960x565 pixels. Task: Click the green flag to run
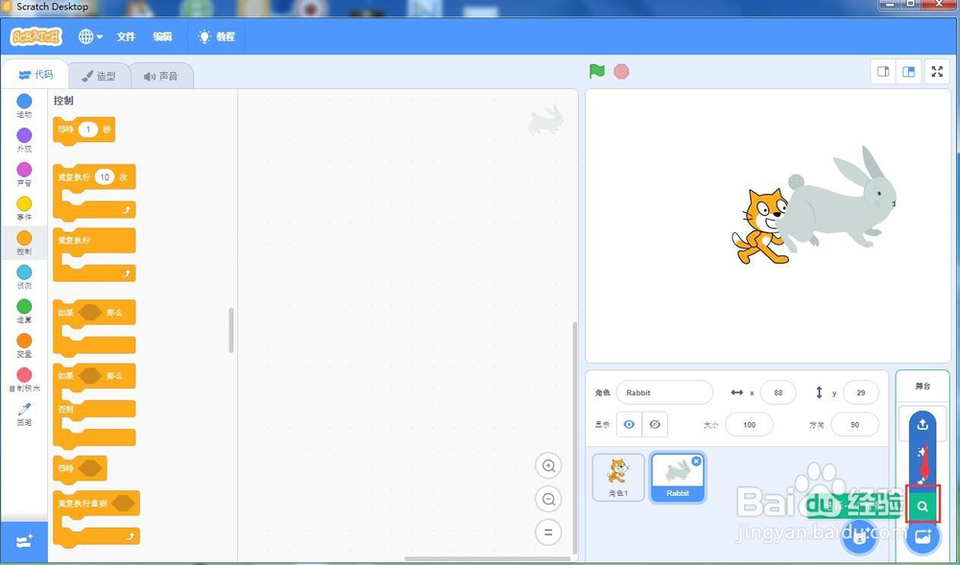click(597, 71)
